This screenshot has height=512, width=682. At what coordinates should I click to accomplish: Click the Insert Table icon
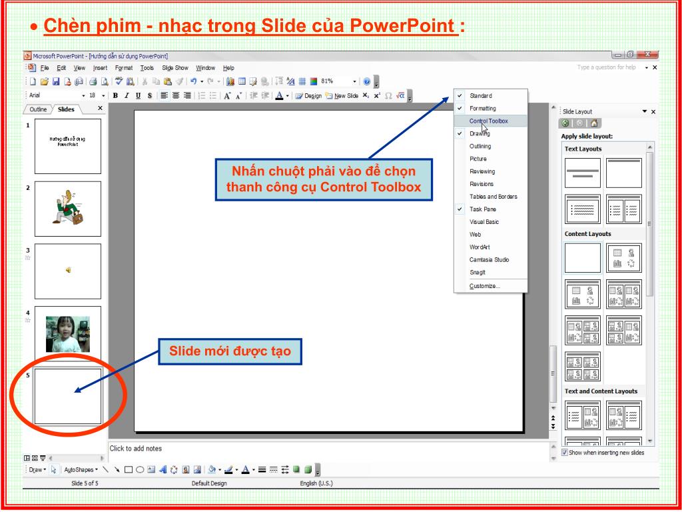(242, 81)
